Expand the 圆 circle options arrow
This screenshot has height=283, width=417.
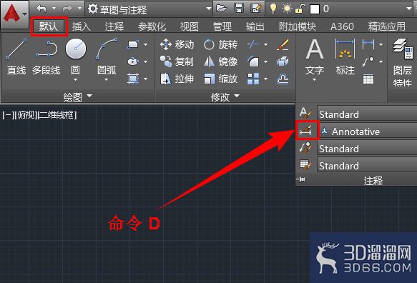[76, 79]
